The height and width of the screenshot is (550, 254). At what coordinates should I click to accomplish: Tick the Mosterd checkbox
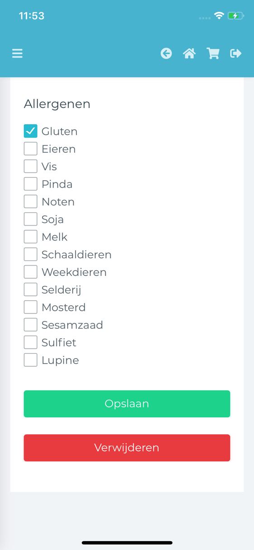30,307
